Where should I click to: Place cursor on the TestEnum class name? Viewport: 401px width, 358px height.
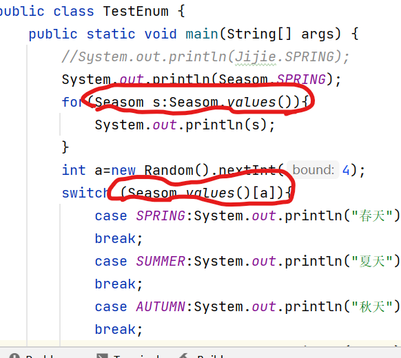tap(136, 12)
